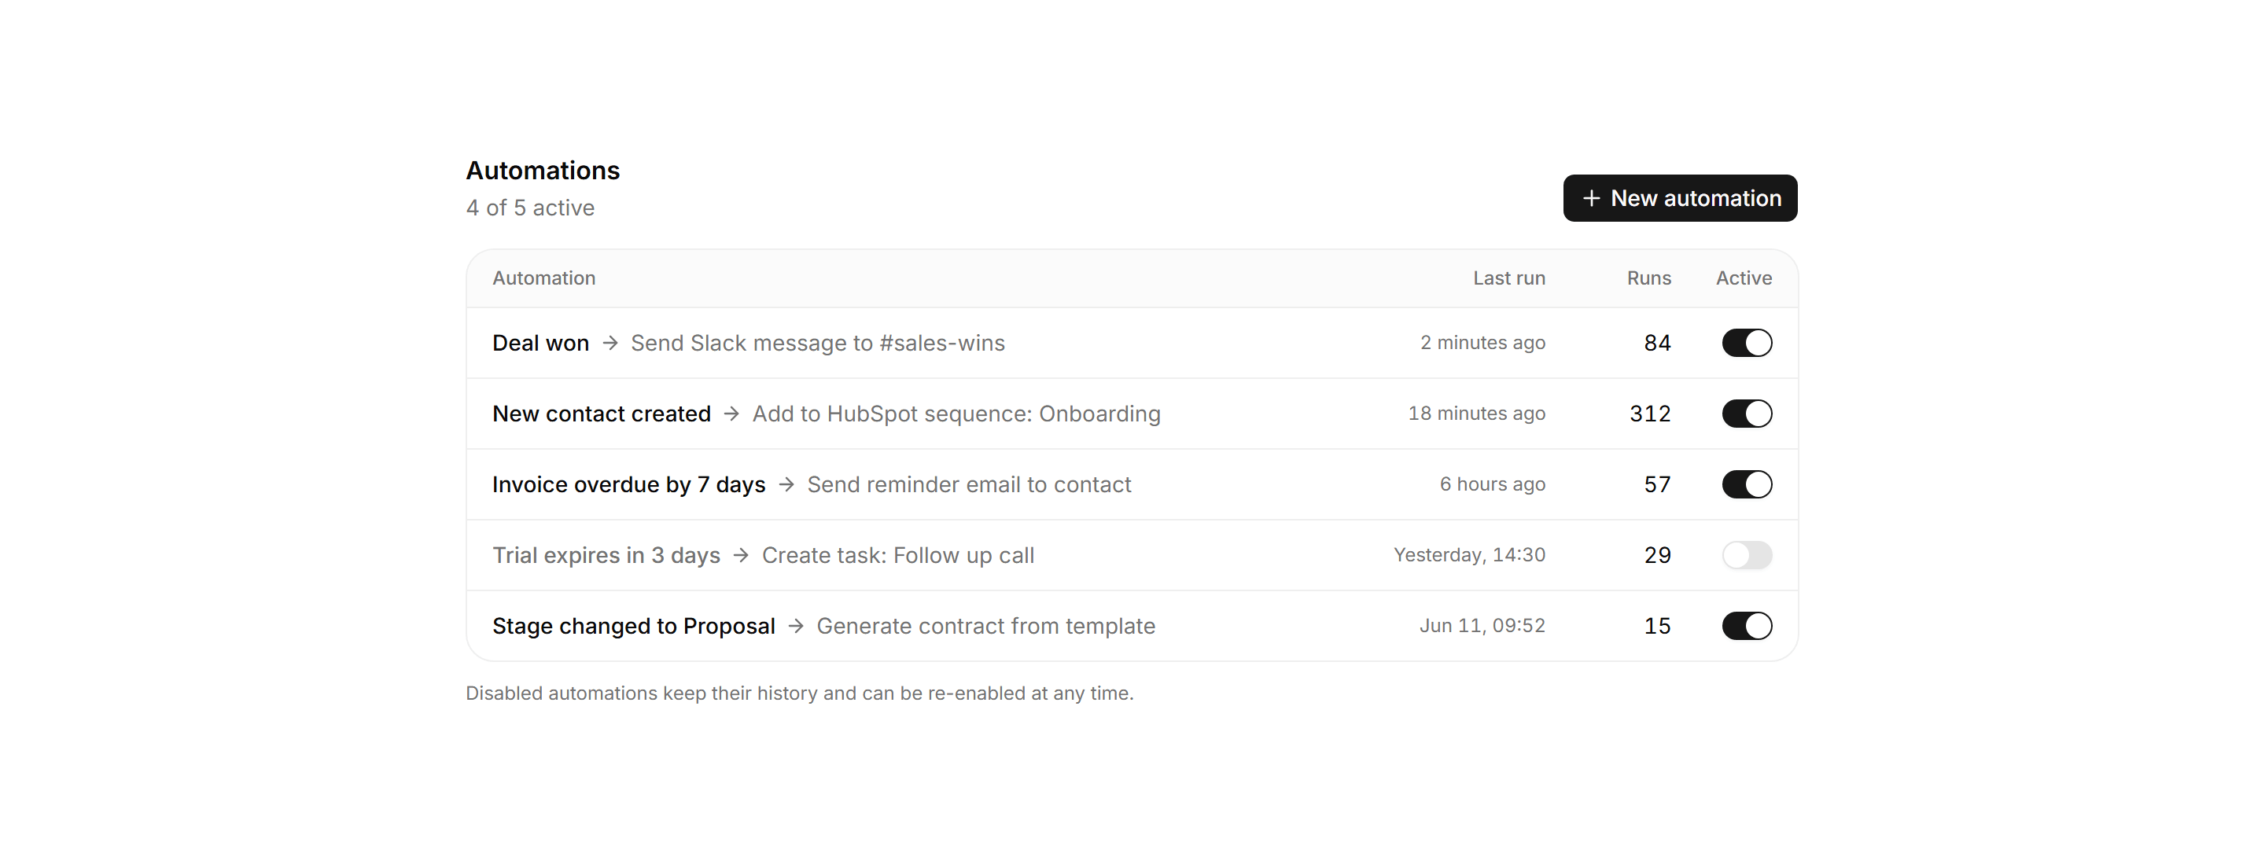Select 'Generate contract from template' action

[x=985, y=626]
